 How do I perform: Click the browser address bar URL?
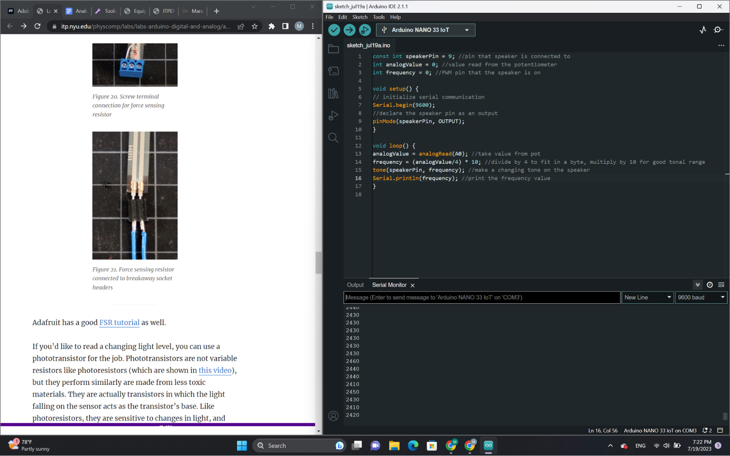[145, 26]
